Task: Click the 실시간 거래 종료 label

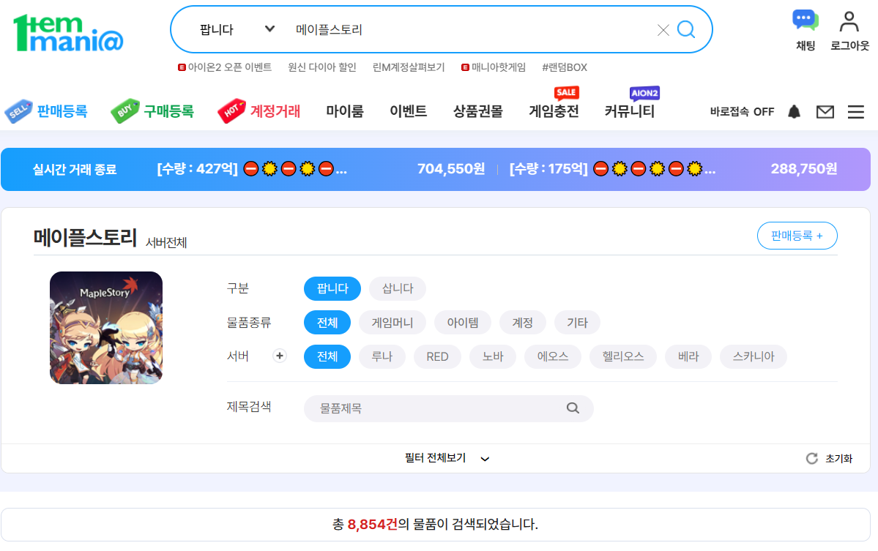Action: coord(75,170)
